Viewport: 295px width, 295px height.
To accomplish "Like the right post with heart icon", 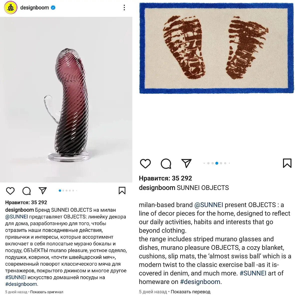I will pos(145,163).
